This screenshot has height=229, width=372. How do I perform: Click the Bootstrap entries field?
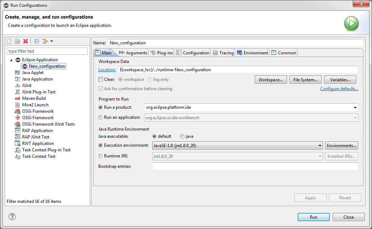tap(255, 166)
